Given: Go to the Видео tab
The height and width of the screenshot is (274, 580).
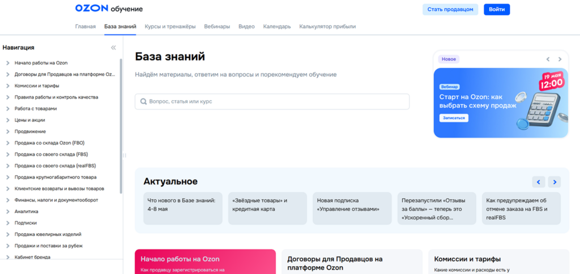Looking at the screenshot, I should point(246,27).
